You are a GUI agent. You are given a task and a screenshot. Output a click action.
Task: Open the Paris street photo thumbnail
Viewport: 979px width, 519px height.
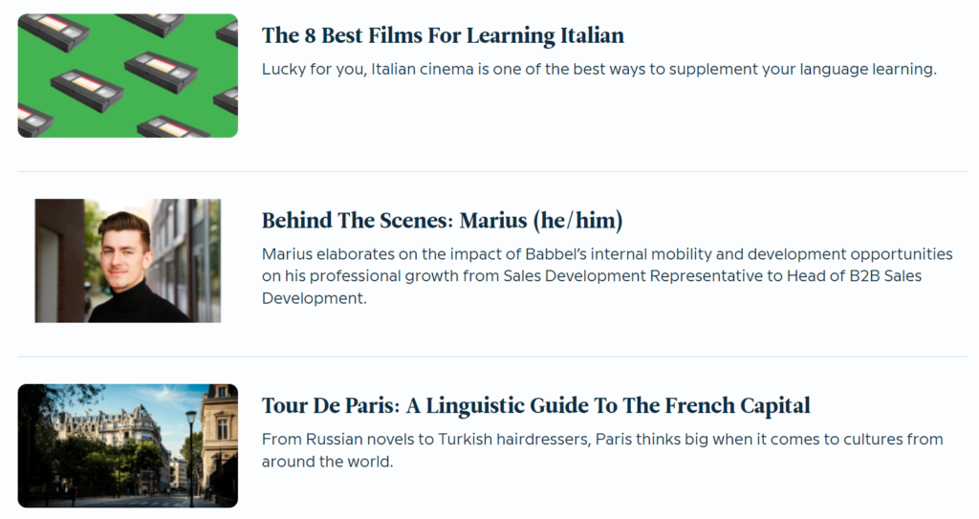127,445
